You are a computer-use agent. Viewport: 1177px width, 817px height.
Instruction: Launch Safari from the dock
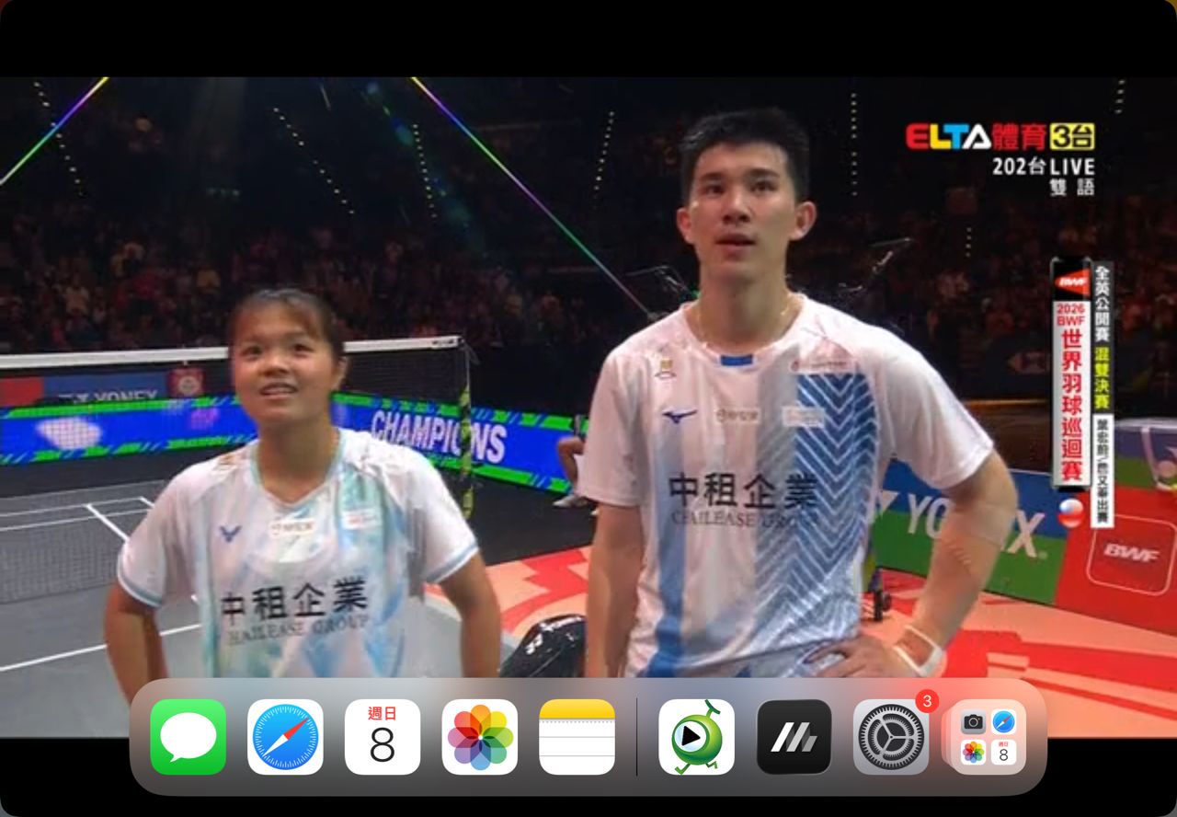(285, 737)
